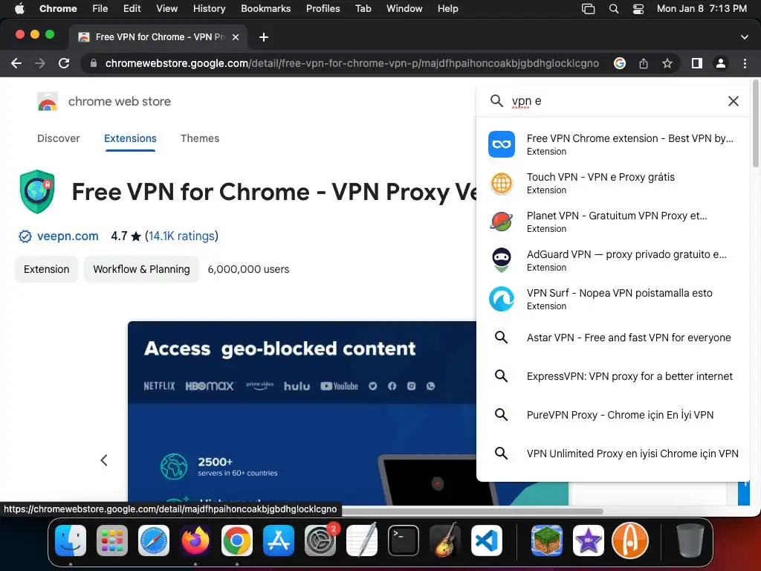Image resolution: width=761 pixels, height=571 pixels.
Task: Open Spotlight search in menu bar
Action: coord(613,9)
